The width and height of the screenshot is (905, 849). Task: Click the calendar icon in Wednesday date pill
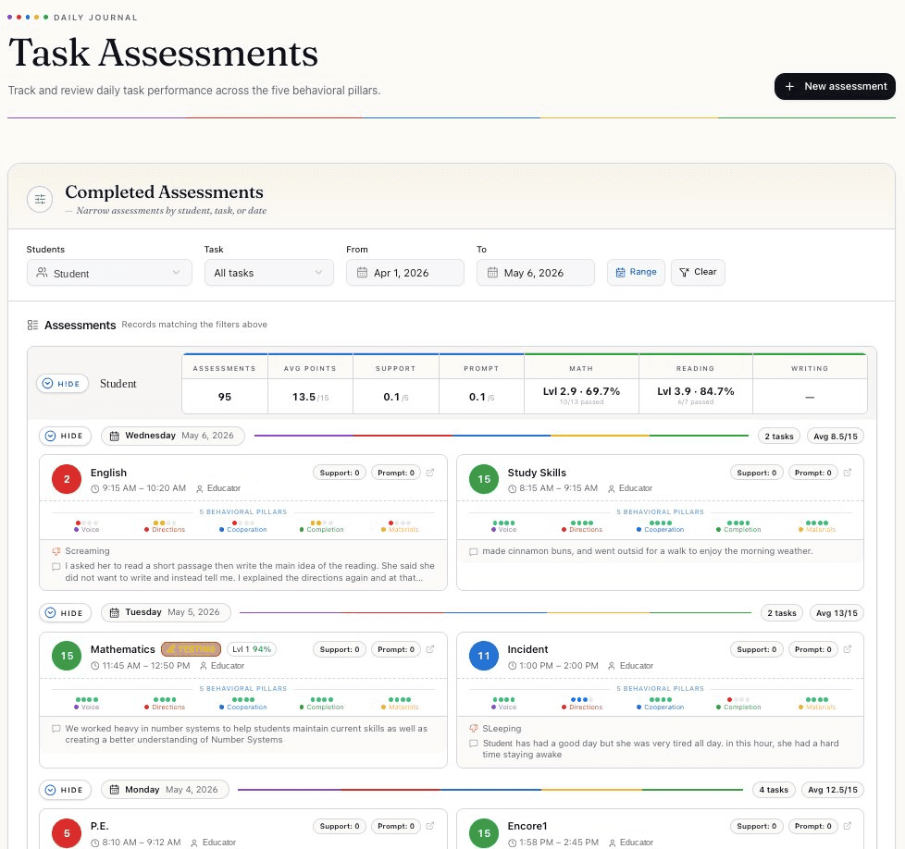click(x=114, y=436)
